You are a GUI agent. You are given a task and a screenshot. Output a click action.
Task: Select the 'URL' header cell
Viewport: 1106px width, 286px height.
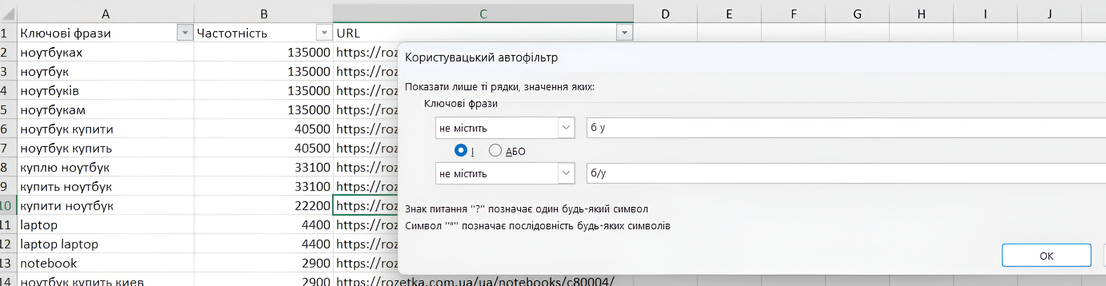tap(483, 33)
